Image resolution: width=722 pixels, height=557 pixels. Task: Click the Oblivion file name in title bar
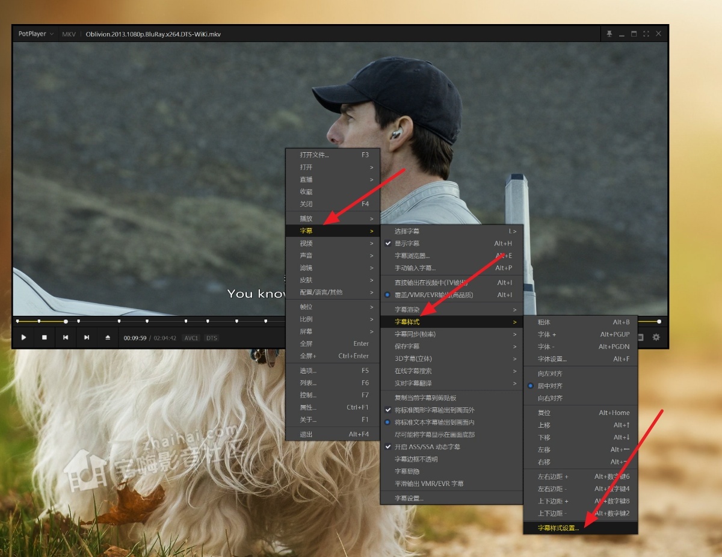click(153, 34)
